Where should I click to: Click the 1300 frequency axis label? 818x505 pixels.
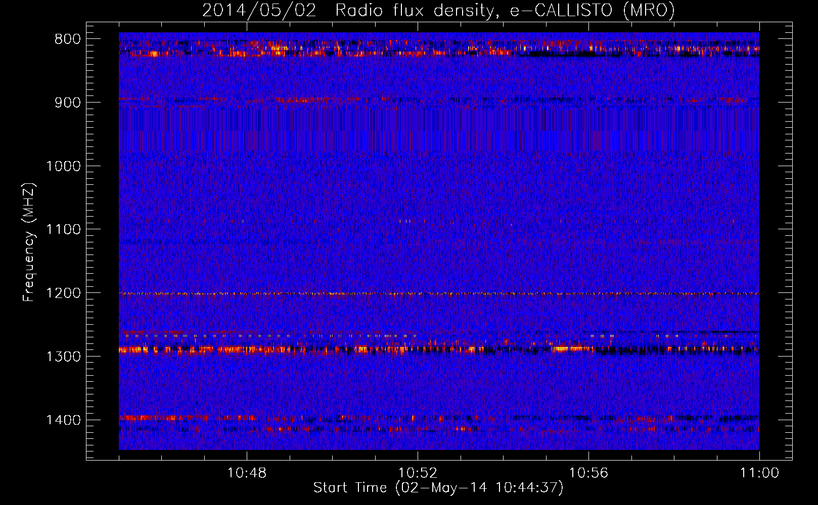click(x=64, y=357)
